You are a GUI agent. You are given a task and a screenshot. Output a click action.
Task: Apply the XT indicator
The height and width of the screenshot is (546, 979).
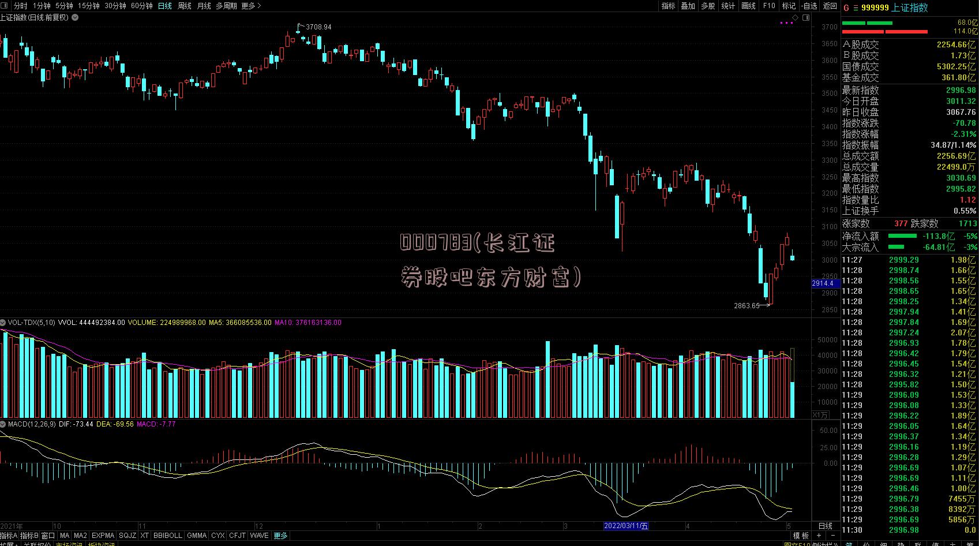tap(144, 536)
